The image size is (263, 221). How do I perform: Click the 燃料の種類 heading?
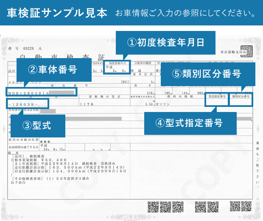point(180,97)
